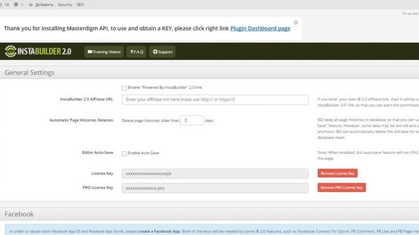Open the Plugin Dashboard page link

(x=261, y=28)
